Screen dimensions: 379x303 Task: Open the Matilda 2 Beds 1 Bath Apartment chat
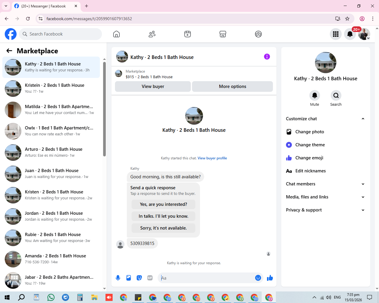point(51,110)
